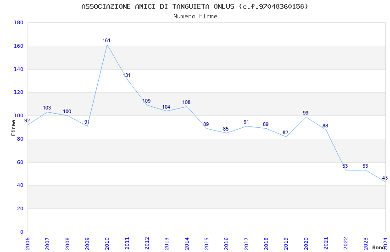
Task: Click the vertical axis tick 120
Action: click(19, 93)
